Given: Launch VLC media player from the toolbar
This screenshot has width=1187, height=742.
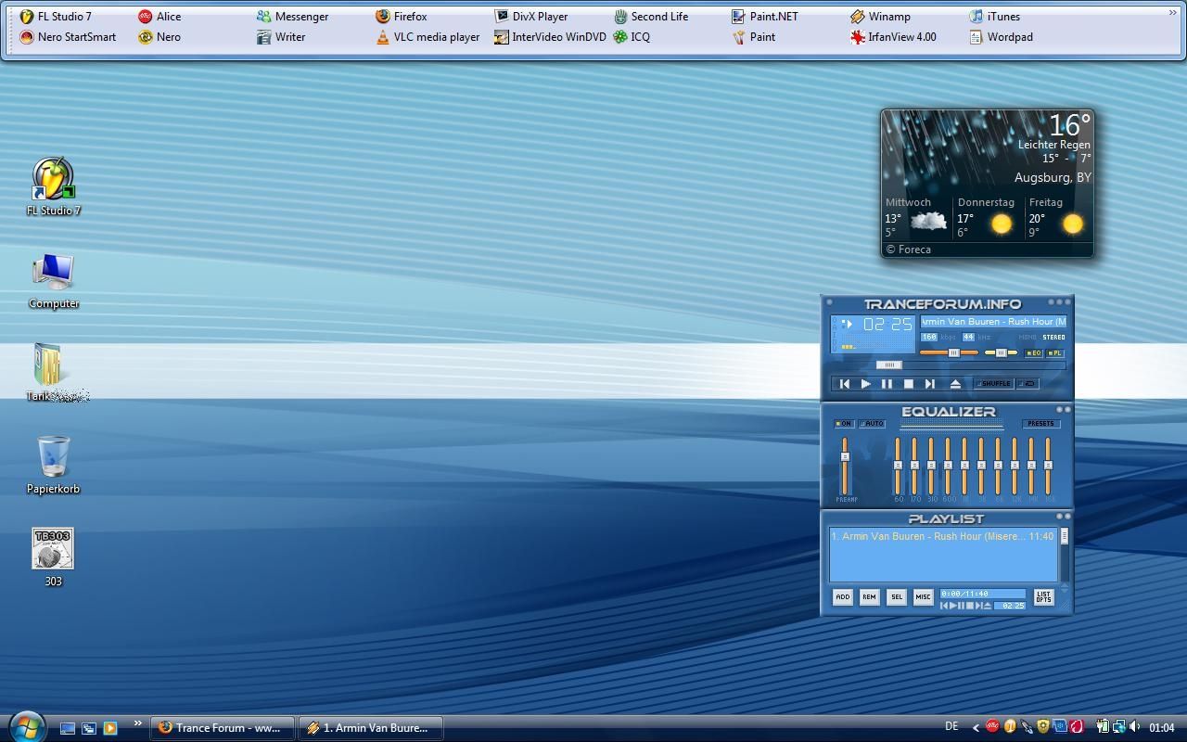Looking at the screenshot, I should 428,37.
